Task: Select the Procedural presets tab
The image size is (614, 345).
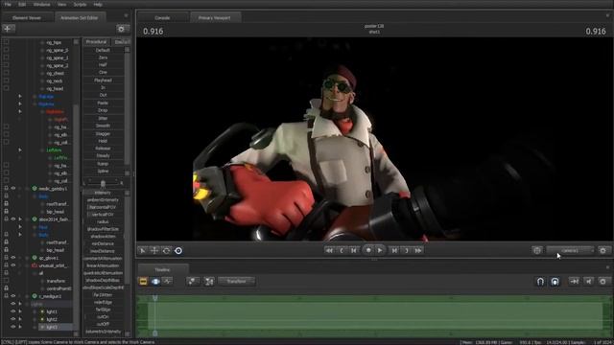Action: tap(96, 41)
